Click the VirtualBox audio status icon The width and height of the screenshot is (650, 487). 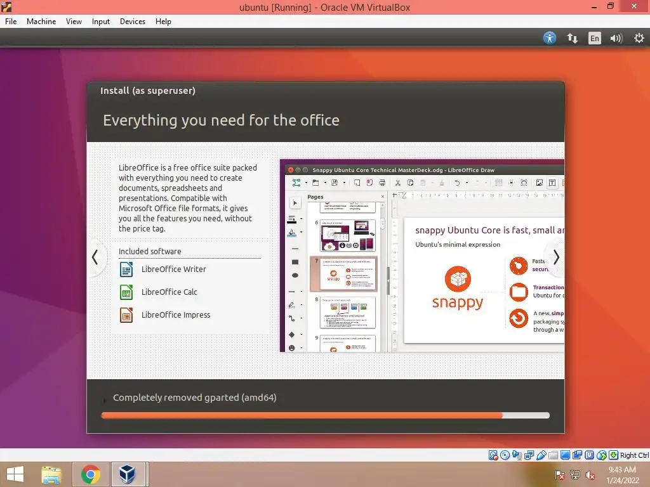pos(517,455)
